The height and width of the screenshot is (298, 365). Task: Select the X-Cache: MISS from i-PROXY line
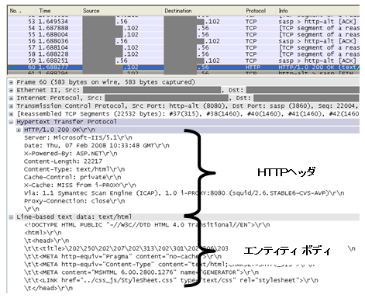pyautogui.click(x=80, y=185)
